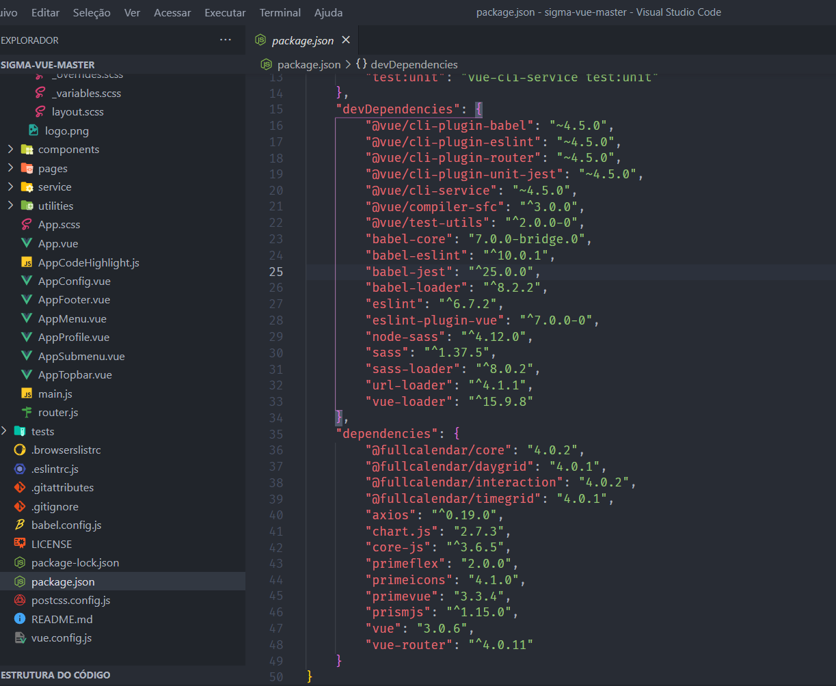Click the PostCSS icon beside postcss.config.js
The image size is (836, 686).
coord(20,600)
